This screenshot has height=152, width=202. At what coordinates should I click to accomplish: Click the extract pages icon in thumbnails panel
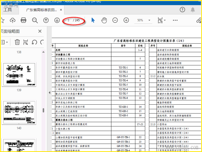pos(26,42)
